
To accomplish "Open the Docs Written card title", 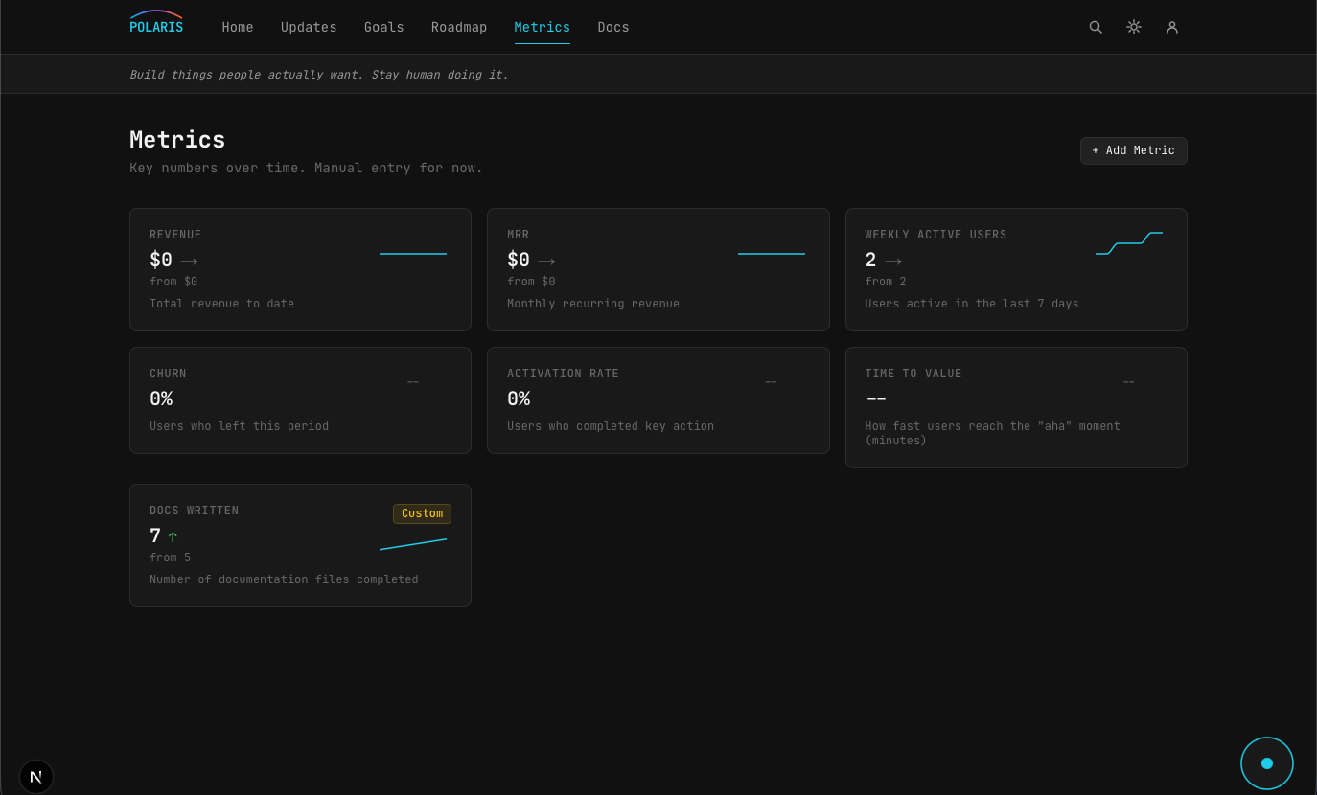I will (x=195, y=511).
